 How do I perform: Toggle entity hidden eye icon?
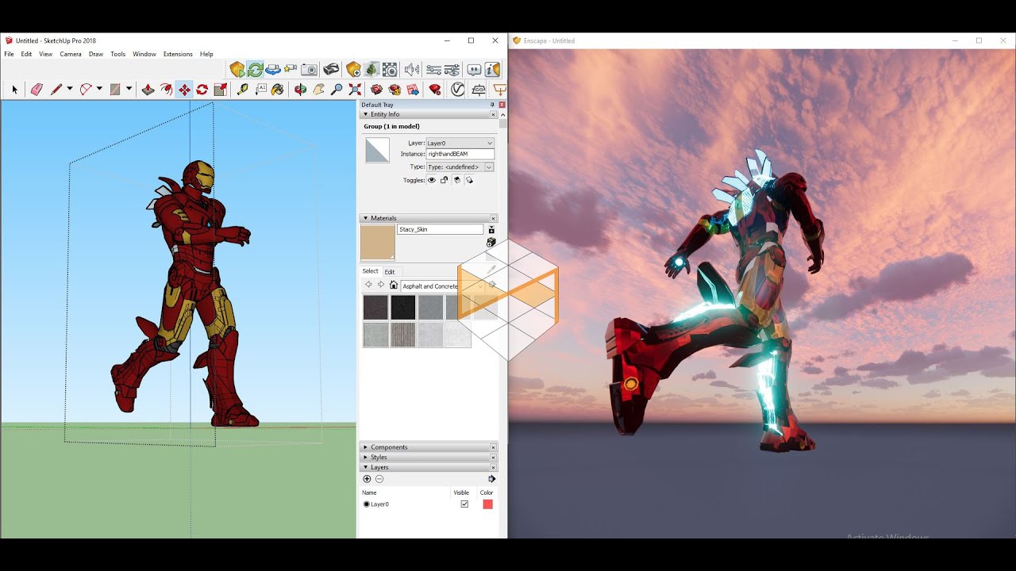point(432,180)
